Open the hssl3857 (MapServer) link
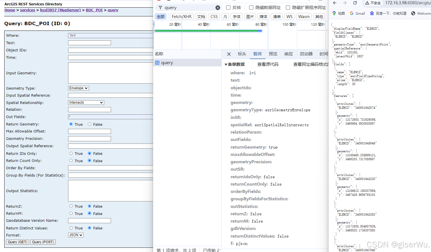The width and height of the screenshot is (431, 252). [x=60, y=10]
